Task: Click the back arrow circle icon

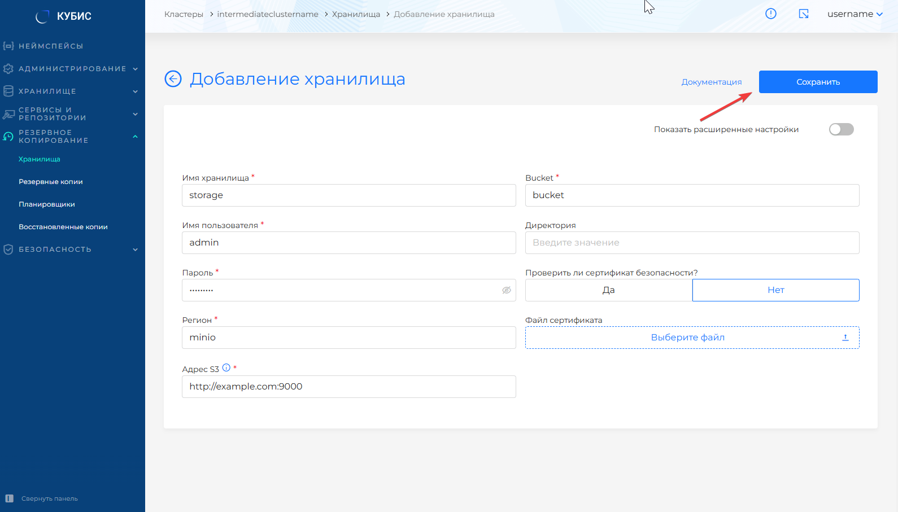Action: pos(173,79)
